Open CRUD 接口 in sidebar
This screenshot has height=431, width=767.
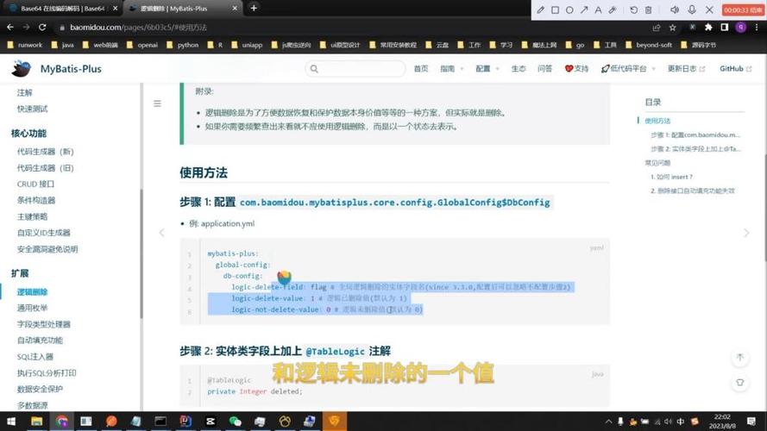click(35, 184)
